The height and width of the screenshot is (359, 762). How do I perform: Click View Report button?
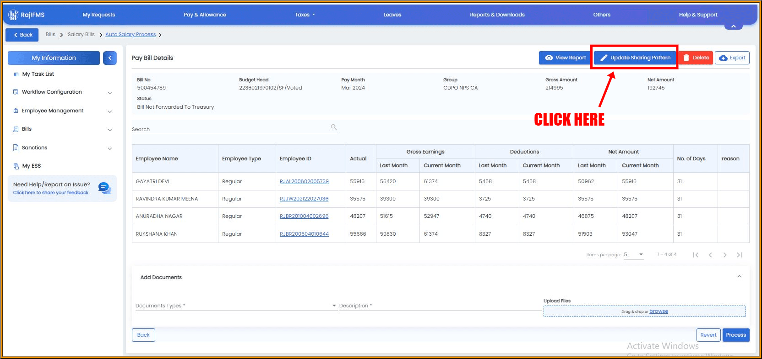point(566,58)
